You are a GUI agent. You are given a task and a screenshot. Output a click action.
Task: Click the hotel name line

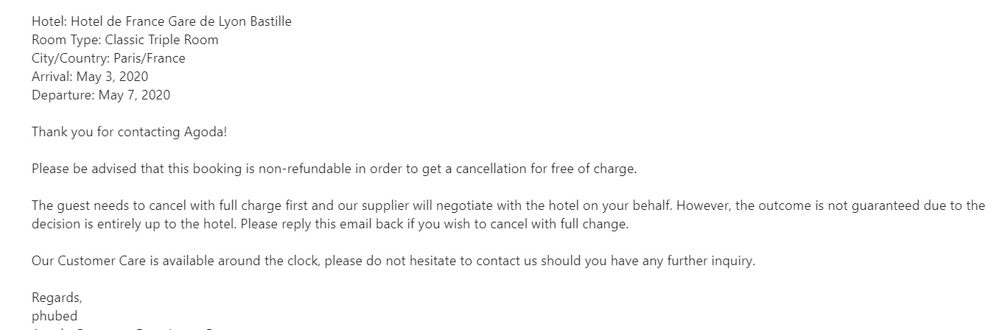point(161,21)
